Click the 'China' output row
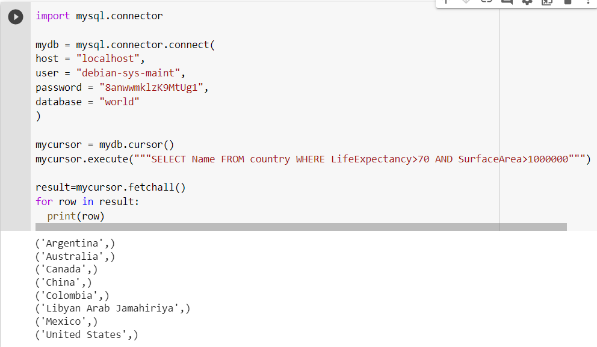Screen dimensions: 597x347 64,282
